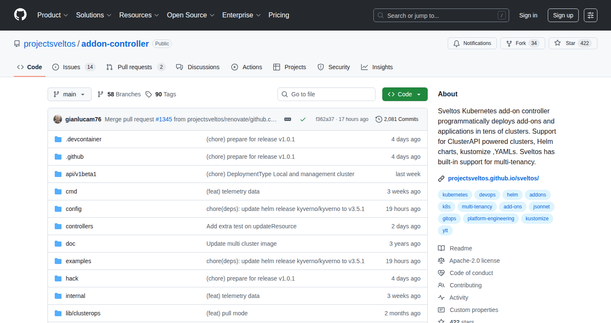This screenshot has width=611, height=323.
Task: Select the kubernetes topic tag
Action: click(x=455, y=195)
